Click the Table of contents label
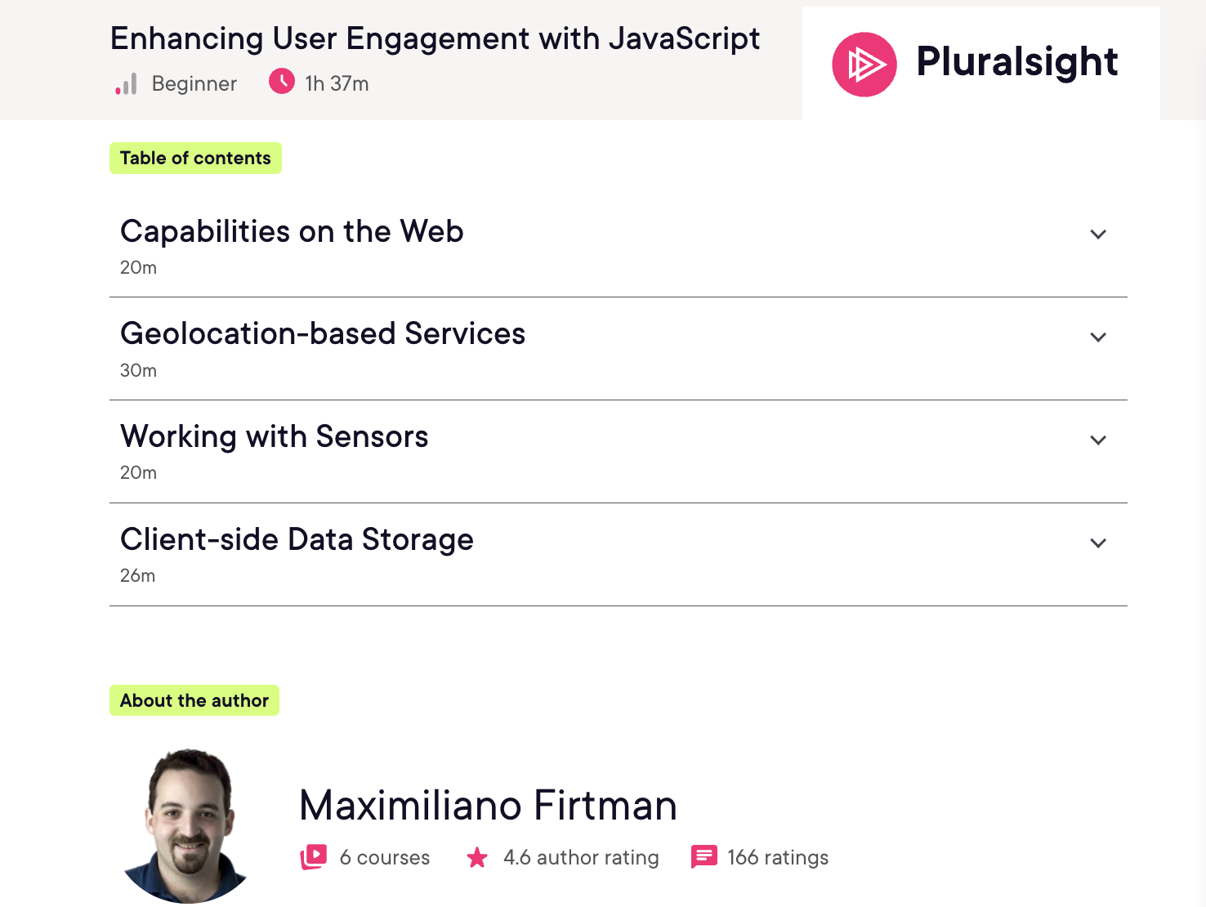The image size is (1206, 907). [x=195, y=159]
